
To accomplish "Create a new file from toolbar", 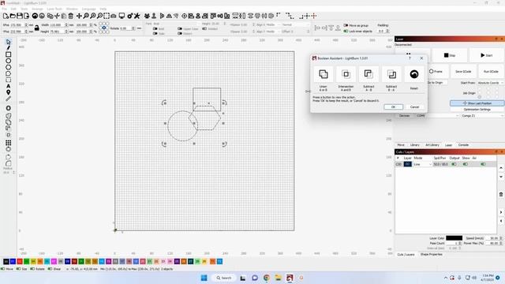I will (6, 16).
